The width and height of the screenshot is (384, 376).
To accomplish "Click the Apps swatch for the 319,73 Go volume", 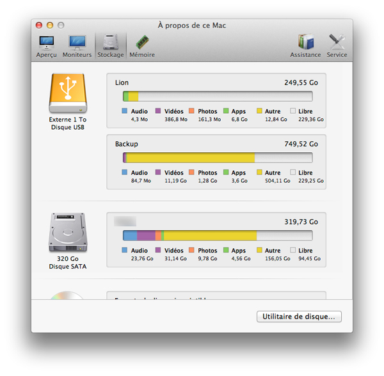I will 226,250.
